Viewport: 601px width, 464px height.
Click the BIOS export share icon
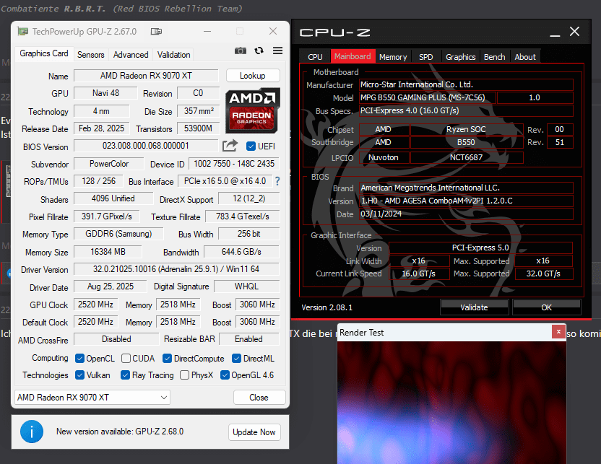point(230,146)
